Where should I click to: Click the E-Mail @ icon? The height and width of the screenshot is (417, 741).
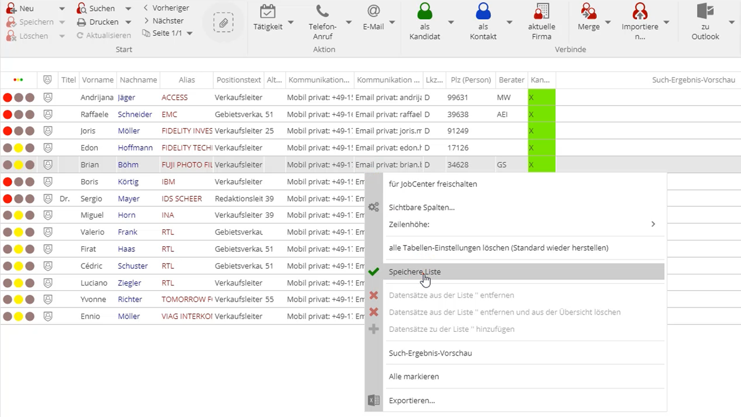pos(373,12)
